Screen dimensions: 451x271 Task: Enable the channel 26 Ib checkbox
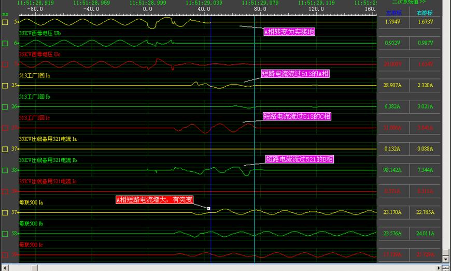5,107
